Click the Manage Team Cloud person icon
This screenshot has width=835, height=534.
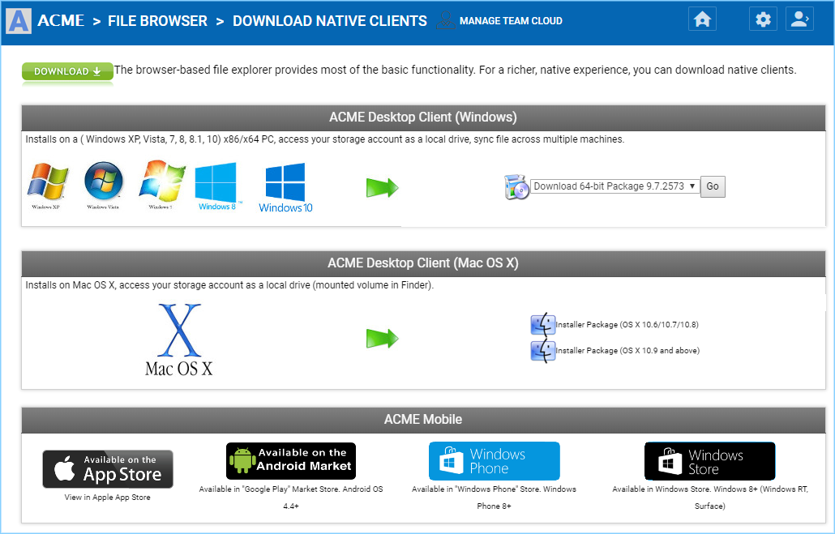[445, 20]
